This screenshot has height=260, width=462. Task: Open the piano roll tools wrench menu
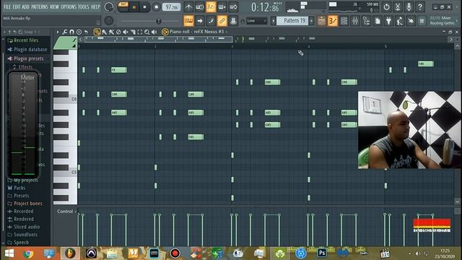coord(64,32)
